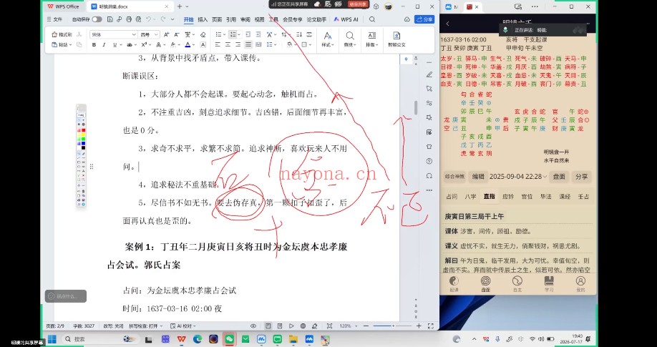This screenshot has height=347, width=657.
Task: Click blue 分享 share button in WPS
Action: [424, 19]
